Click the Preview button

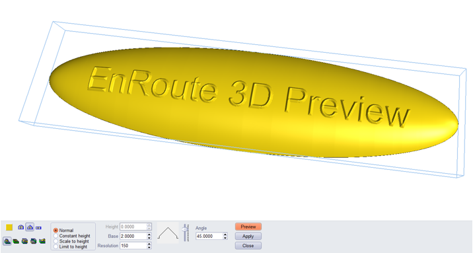(x=248, y=227)
